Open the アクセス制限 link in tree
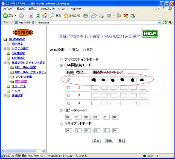The width and height of the screenshot is (175, 159). click(23, 77)
